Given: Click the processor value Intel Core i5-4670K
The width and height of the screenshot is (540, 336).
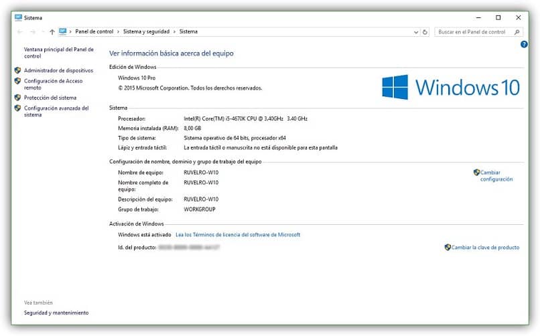Looking at the screenshot, I should (x=246, y=118).
